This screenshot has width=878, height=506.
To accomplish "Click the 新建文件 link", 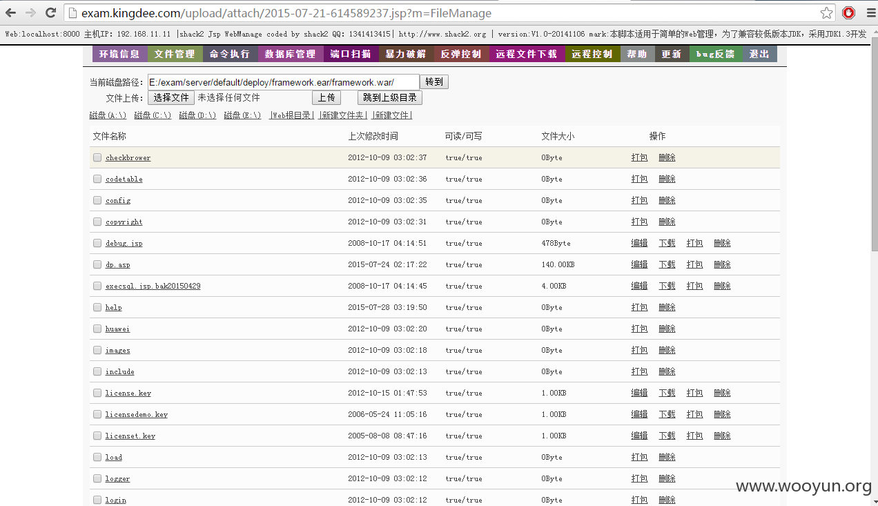I will tap(392, 115).
